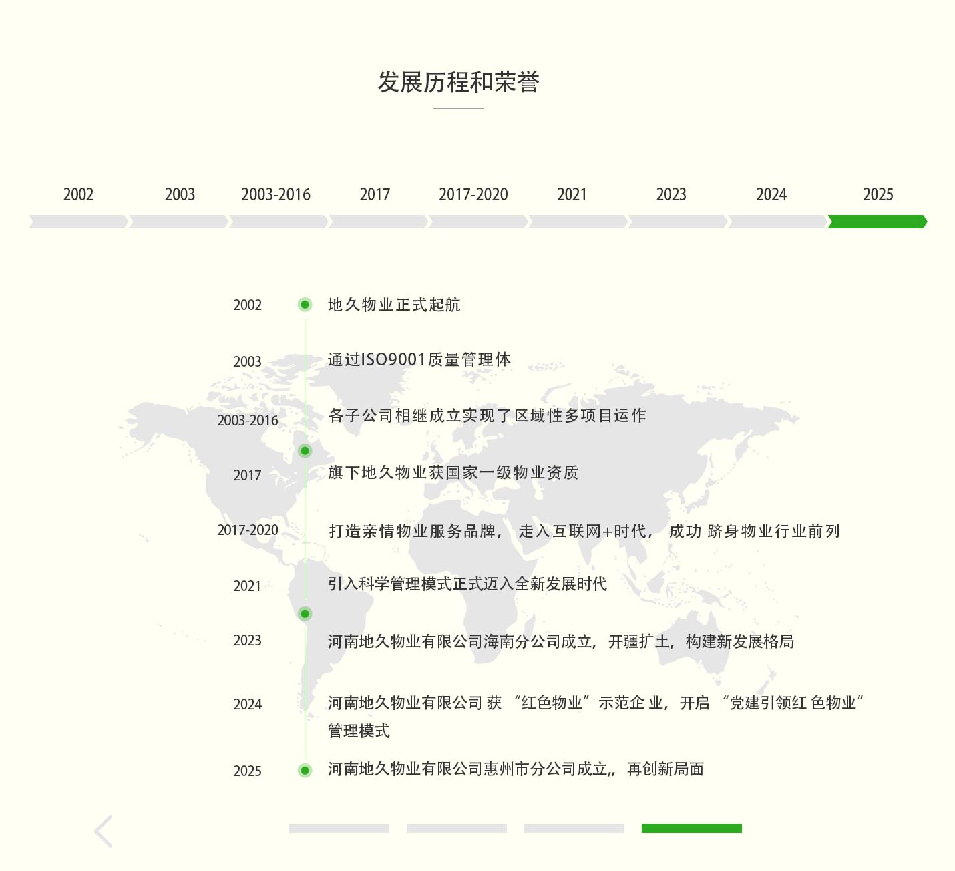Switch to the 2017 tab in the horizontal year bar
955x871 pixels.
pos(375,194)
